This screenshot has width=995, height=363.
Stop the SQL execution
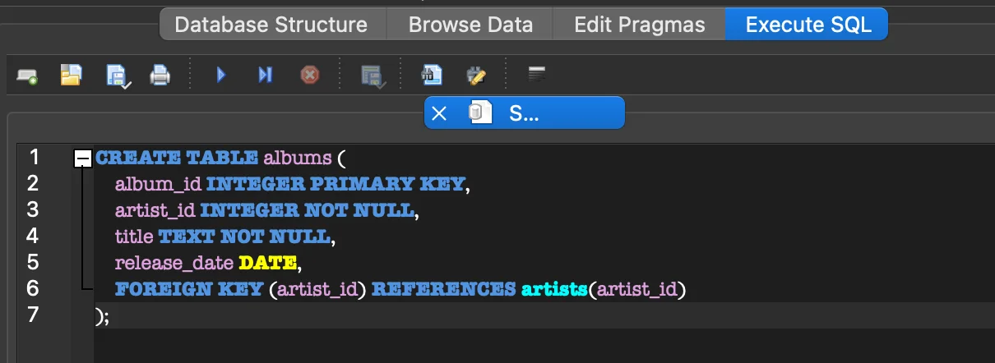pos(310,76)
